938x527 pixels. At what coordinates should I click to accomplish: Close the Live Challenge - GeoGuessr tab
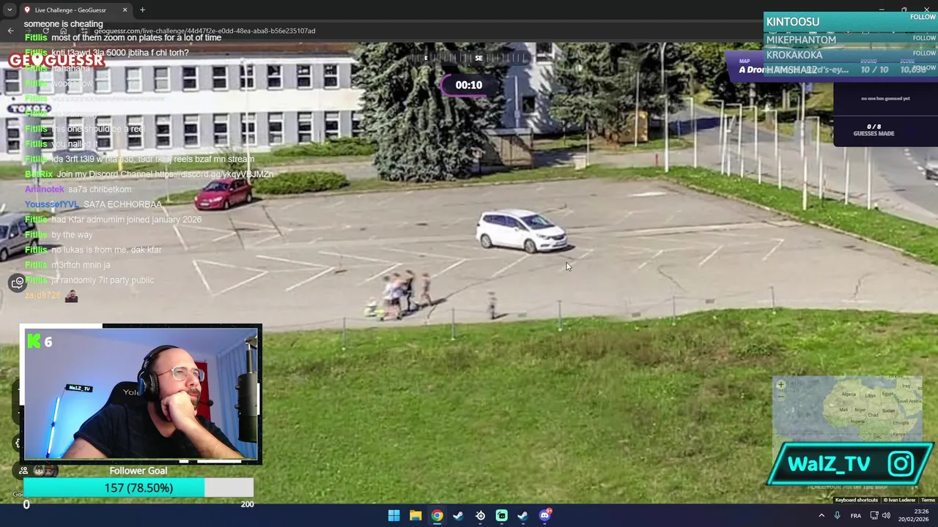tap(125, 10)
